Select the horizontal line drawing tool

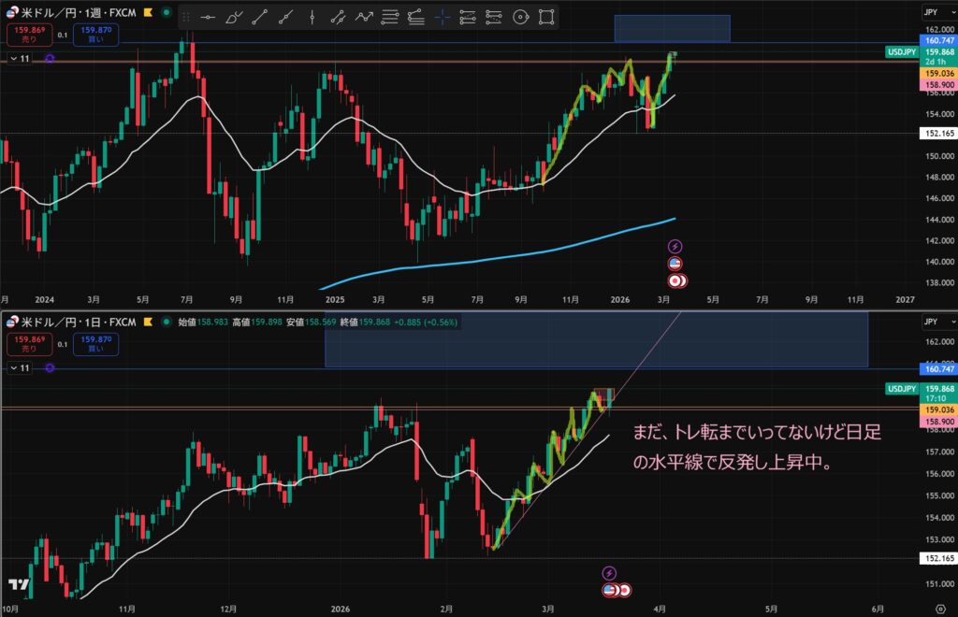(x=208, y=16)
